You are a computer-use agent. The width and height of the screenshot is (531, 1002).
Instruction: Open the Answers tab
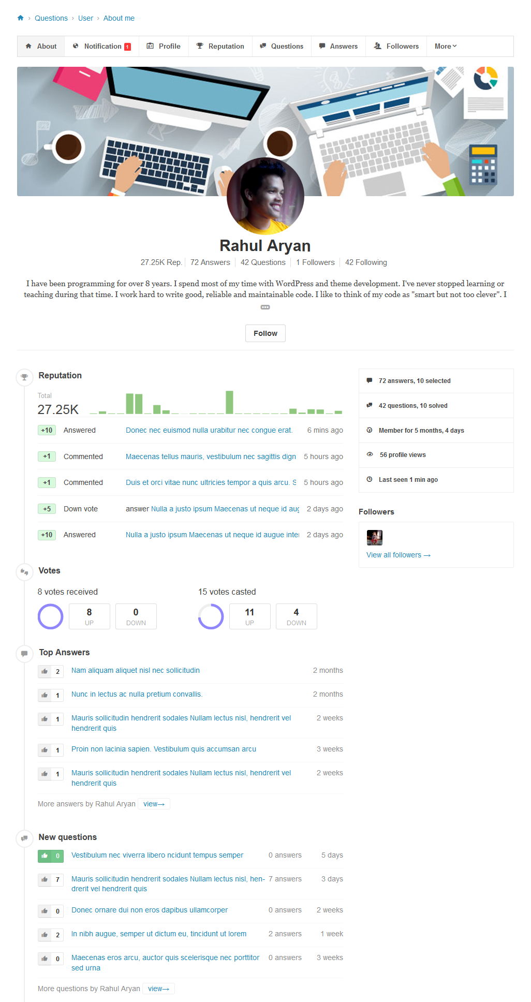tap(338, 46)
